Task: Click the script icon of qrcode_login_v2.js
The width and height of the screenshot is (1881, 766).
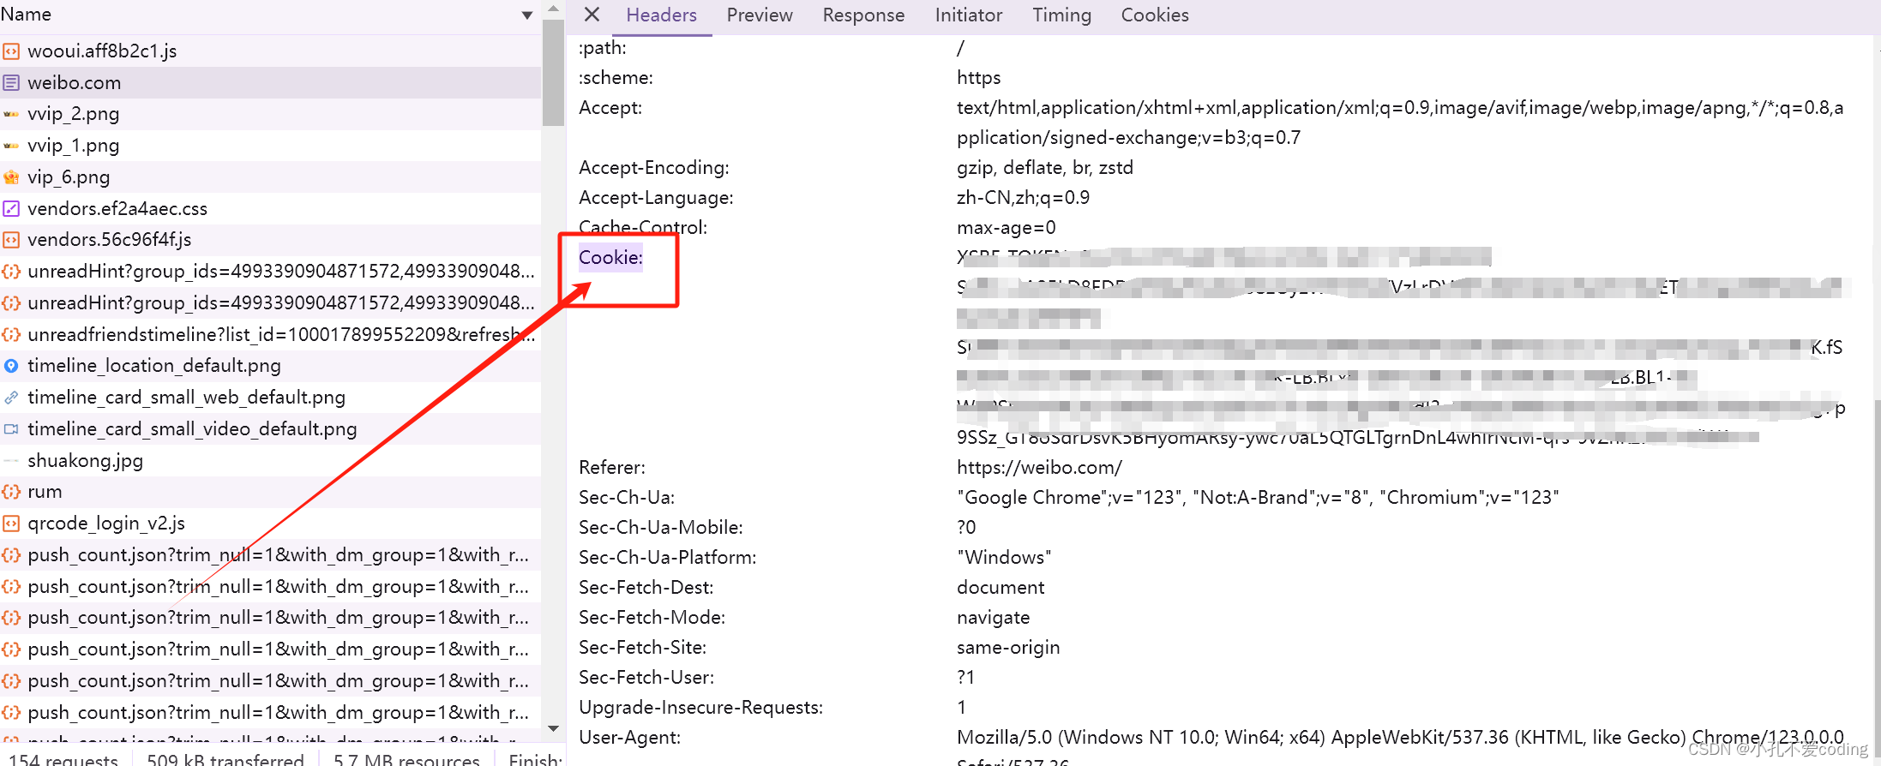Action: (x=11, y=524)
